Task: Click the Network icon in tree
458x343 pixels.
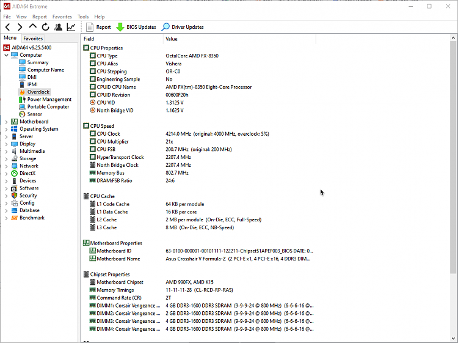Action: 14,166
